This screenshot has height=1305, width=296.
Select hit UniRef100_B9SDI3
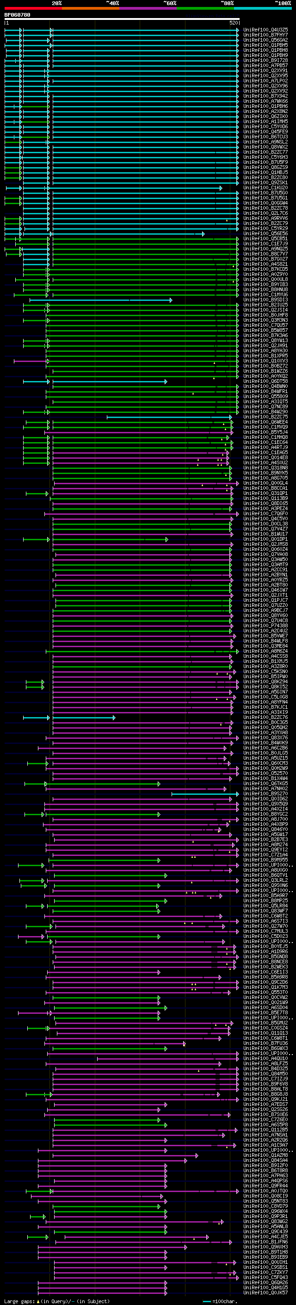pos(265,300)
